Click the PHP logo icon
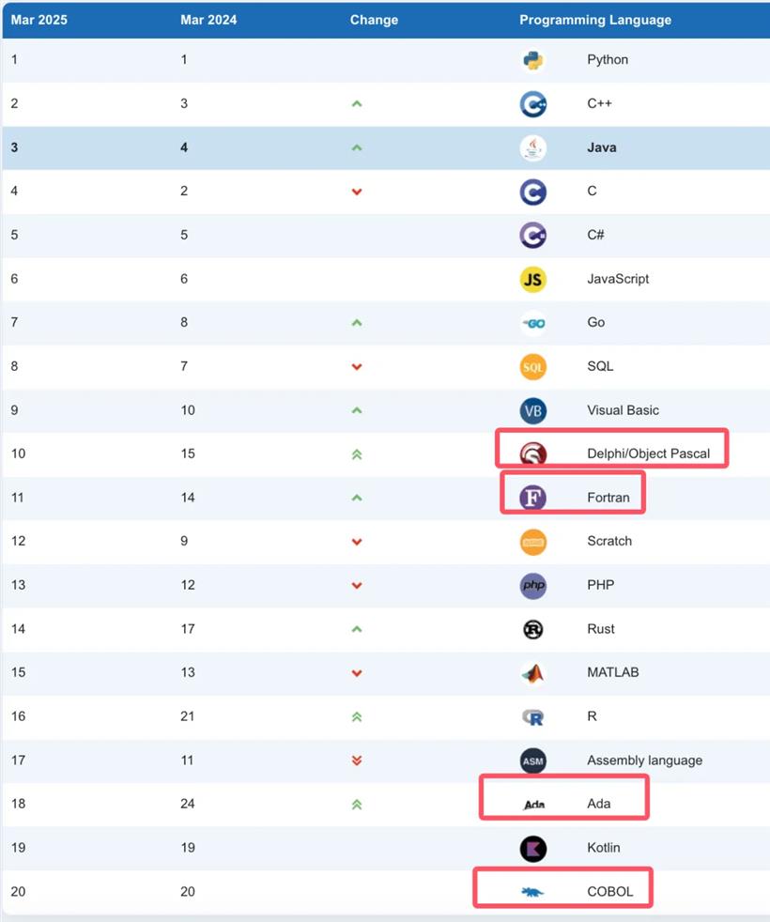Screen dimensions: 770x922 tap(532, 585)
